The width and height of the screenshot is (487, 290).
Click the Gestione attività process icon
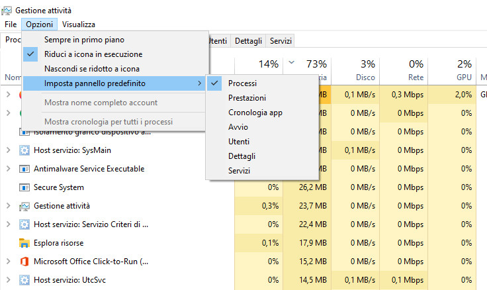pos(24,206)
